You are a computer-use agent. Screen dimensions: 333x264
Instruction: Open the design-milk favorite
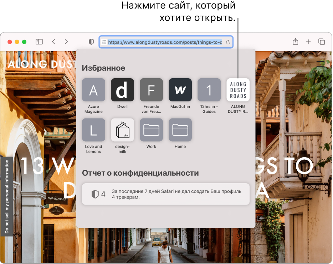pyautogui.click(x=122, y=130)
